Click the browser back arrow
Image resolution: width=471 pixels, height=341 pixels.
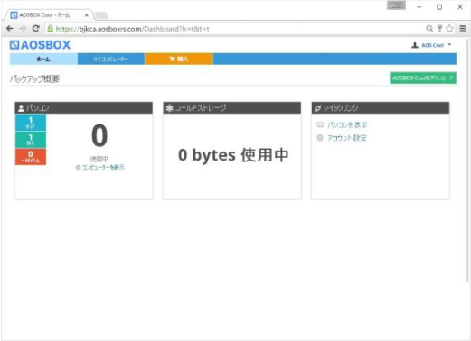pyautogui.click(x=9, y=29)
